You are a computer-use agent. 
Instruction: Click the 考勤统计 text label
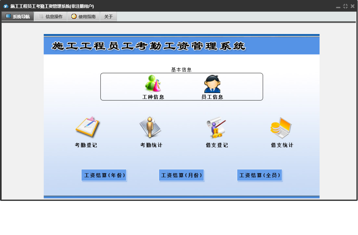tap(151, 145)
